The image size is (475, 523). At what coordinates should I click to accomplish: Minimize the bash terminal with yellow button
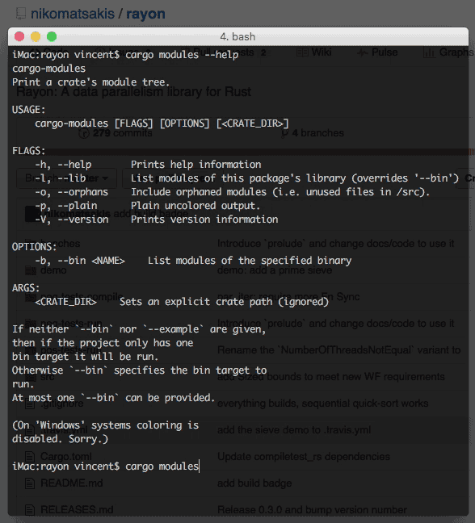click(36, 36)
